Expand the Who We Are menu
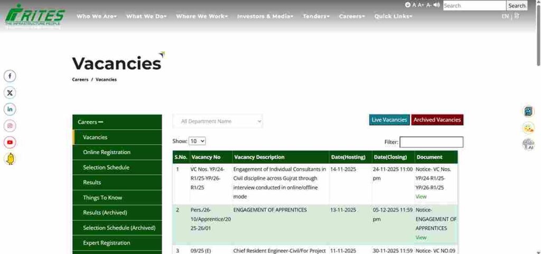 coord(97,16)
